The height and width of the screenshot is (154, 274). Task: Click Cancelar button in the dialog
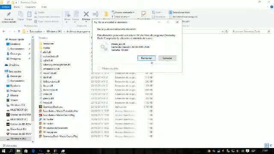coord(167,58)
